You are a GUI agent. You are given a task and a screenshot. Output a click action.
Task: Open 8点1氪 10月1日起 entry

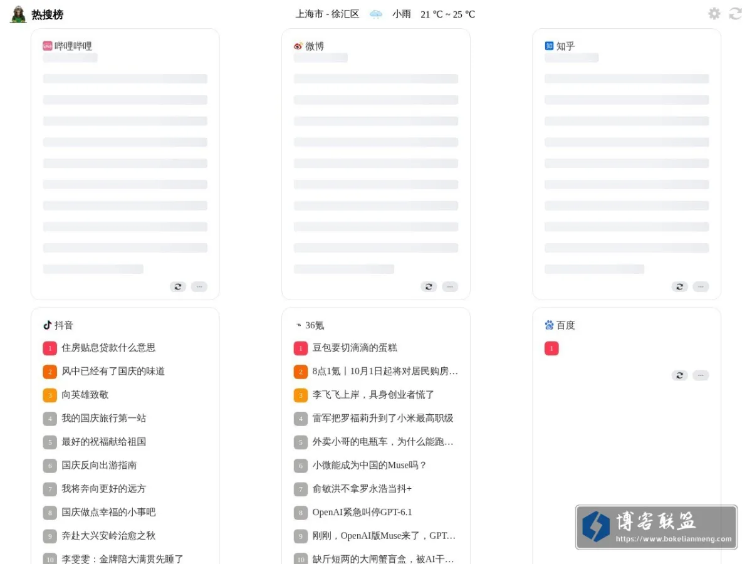click(385, 371)
